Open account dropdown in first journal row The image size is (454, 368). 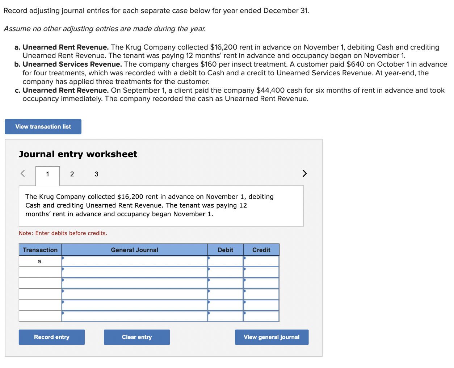point(134,260)
